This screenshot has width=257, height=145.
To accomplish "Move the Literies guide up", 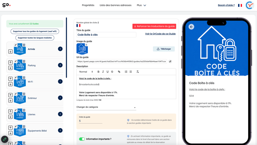I will (10, 111).
